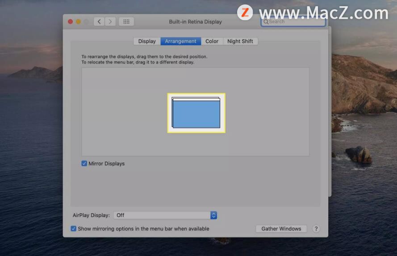Focus the Search field
Viewport: 397px width, 256px height.
click(293, 22)
